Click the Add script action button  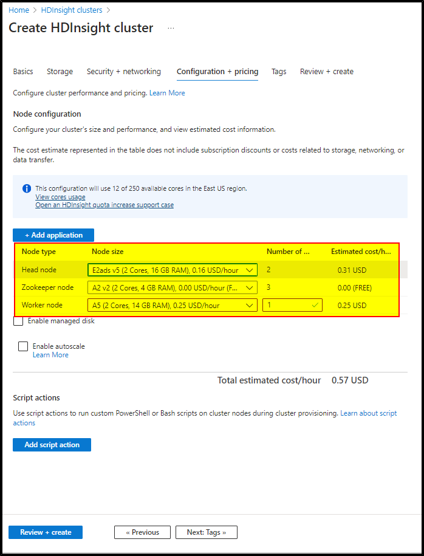52,445
